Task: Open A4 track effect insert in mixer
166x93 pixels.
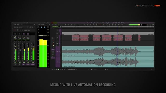Action: (28, 34)
